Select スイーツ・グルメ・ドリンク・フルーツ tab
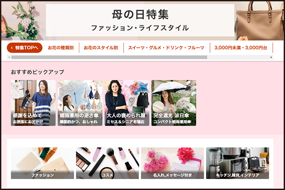 166,48
